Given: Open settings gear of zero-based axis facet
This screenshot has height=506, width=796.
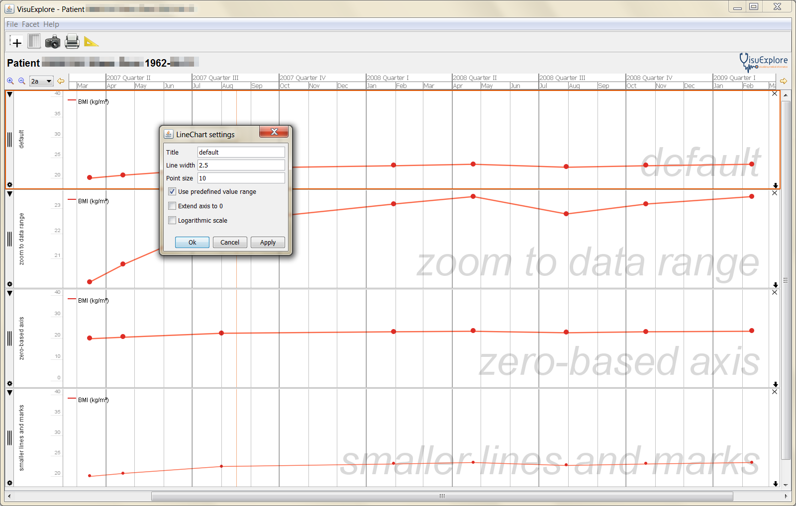Looking at the screenshot, I should [9, 384].
